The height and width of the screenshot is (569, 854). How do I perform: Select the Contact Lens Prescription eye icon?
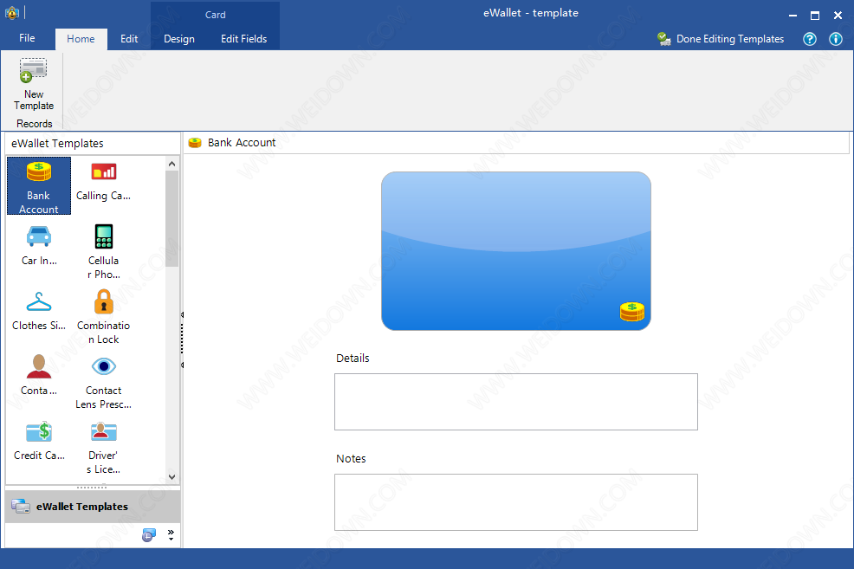[x=103, y=365]
